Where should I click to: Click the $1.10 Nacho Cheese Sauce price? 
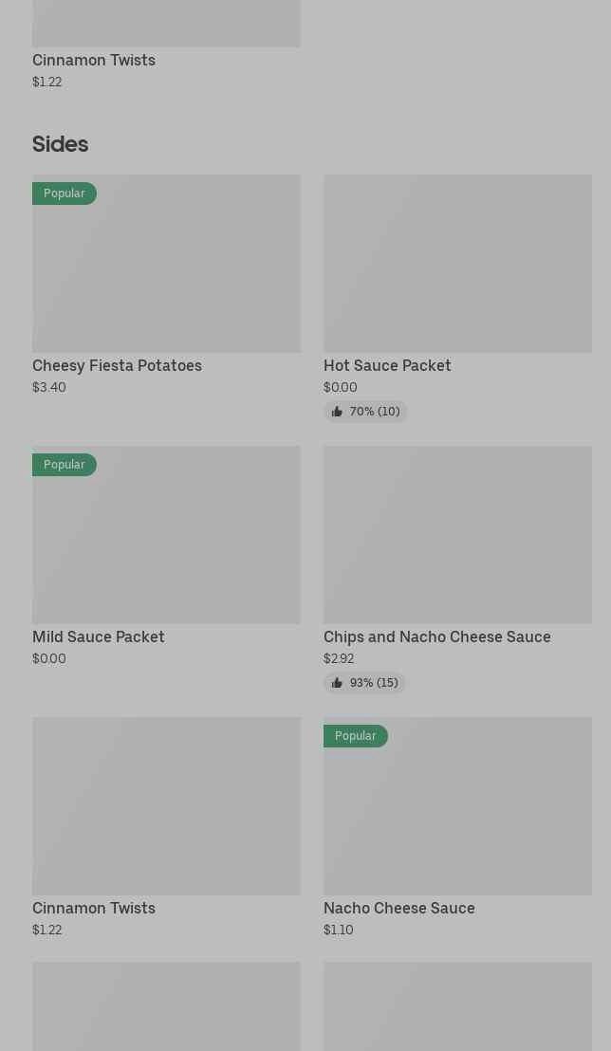tap(338, 930)
